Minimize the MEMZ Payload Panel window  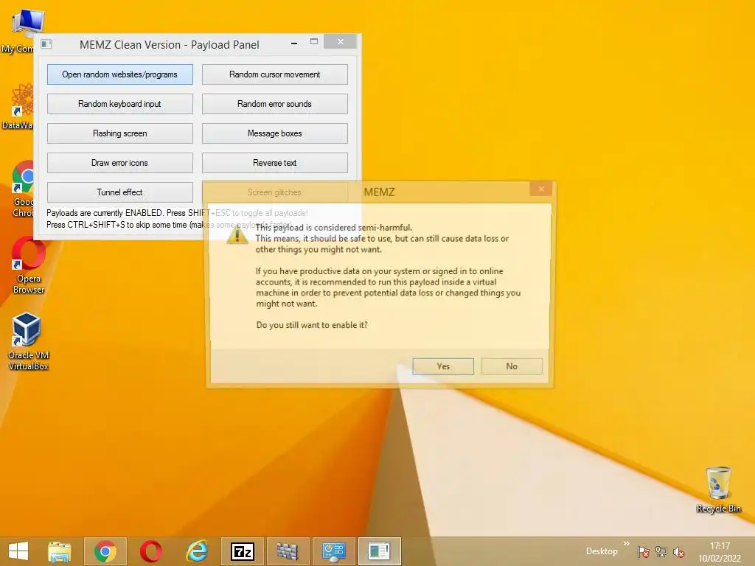click(294, 43)
